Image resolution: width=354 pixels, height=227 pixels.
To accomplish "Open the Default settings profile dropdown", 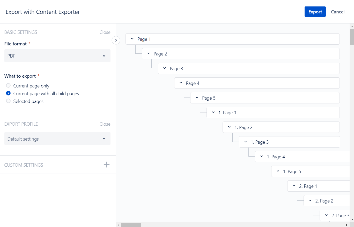I will [x=57, y=139].
